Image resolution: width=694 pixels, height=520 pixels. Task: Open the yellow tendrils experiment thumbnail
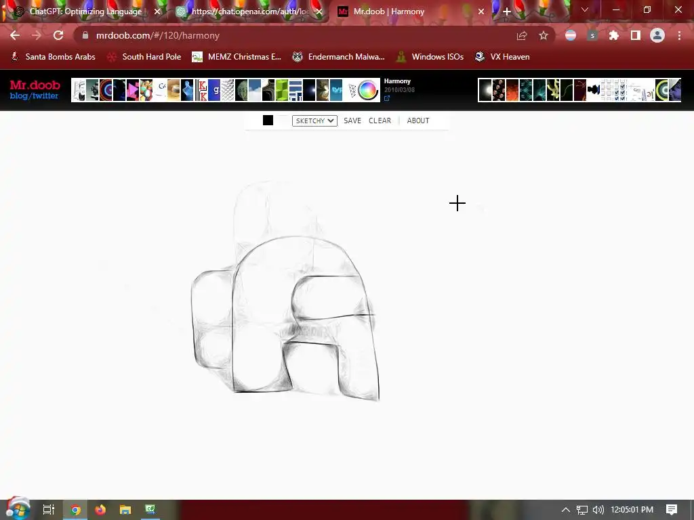pos(553,90)
